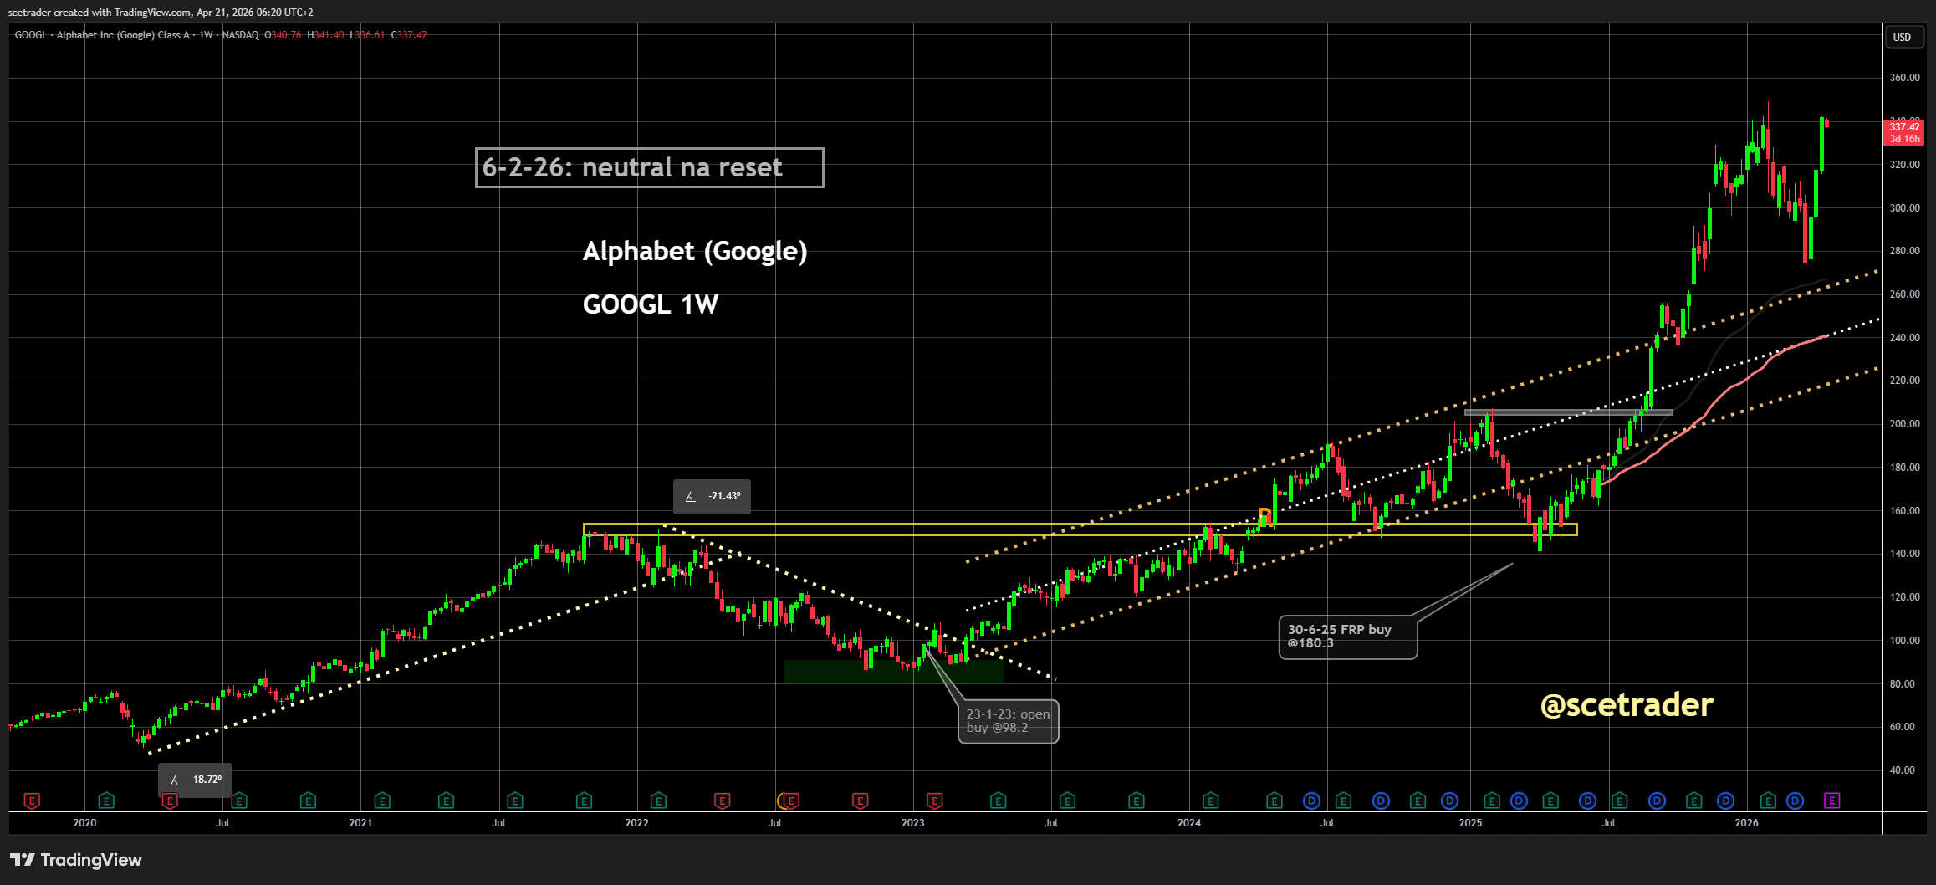Select the '23-1-23: open buy @98.2' callout
This screenshot has width=1936, height=885.
pos(1008,721)
